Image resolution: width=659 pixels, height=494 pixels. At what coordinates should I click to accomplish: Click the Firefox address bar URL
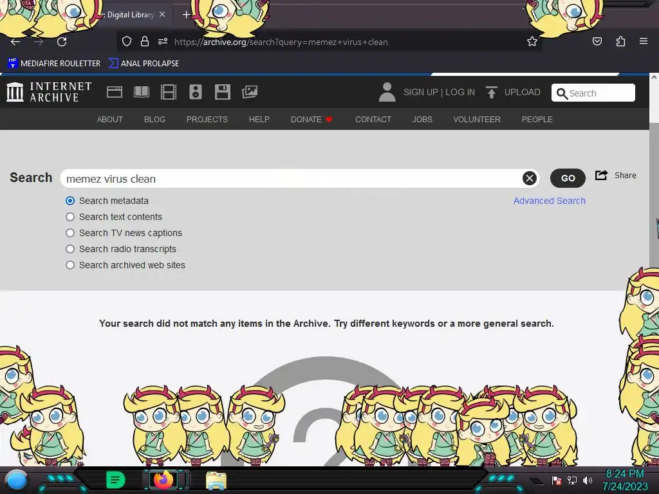(281, 42)
